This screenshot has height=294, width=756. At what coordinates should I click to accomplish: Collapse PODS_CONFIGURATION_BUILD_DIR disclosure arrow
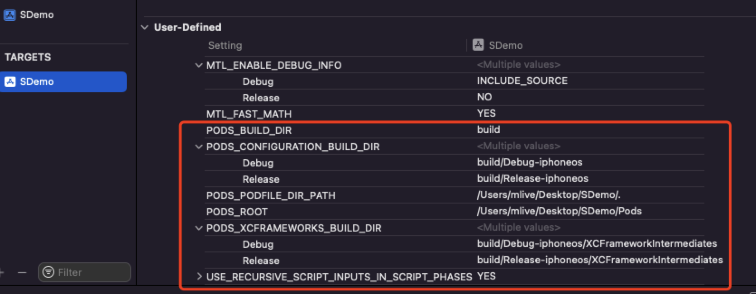[x=198, y=147]
